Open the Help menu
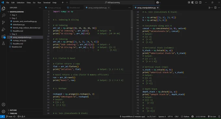The height and width of the screenshot is (119, 221). (x=54, y=3)
